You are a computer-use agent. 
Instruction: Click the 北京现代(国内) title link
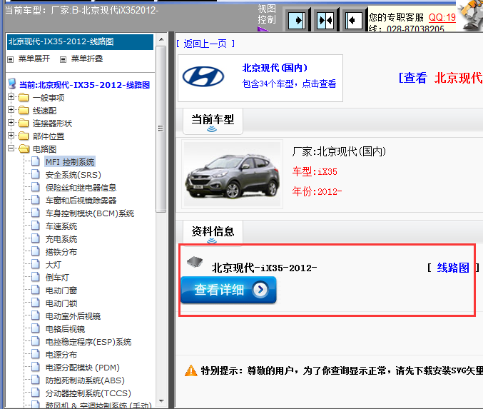[275, 68]
